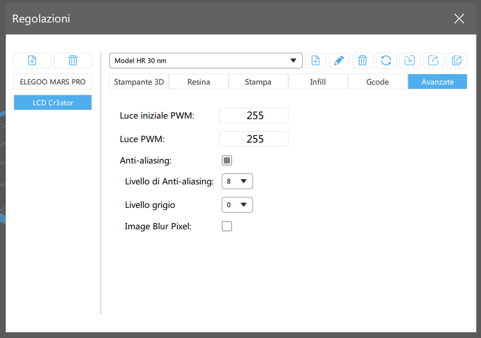Toggle the Anti-aliasing checkbox
This screenshot has height=338, width=481.
coord(227,160)
